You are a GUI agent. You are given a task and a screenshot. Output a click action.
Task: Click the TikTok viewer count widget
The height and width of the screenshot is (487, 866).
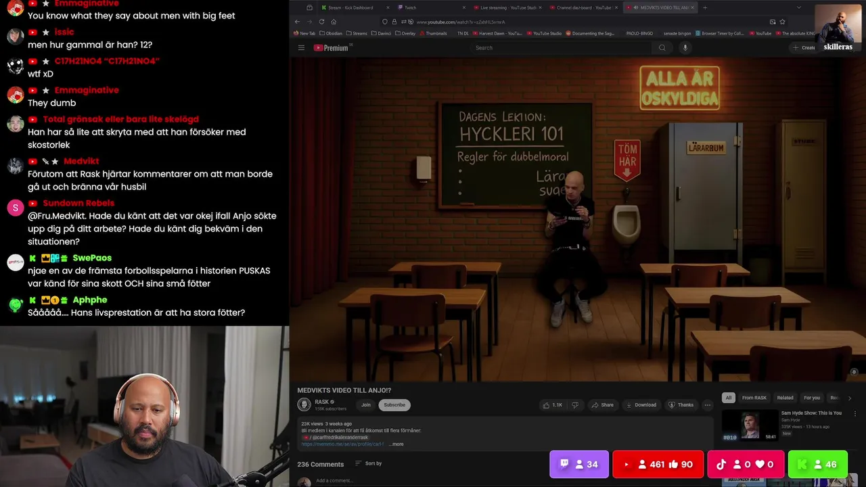pyautogui.click(x=746, y=464)
